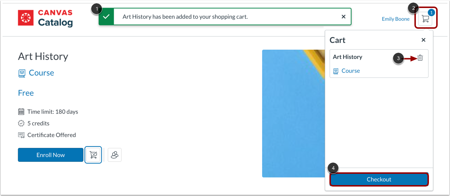Open the shopping cart icon in header
450x196 pixels.
pos(425,19)
